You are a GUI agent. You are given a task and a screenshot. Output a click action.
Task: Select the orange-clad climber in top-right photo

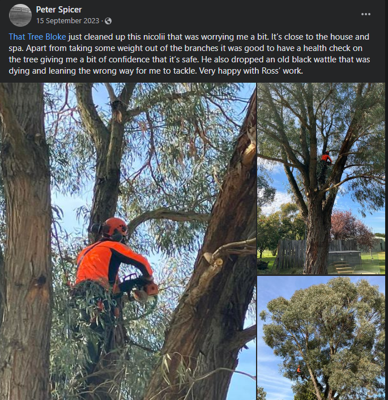[326, 158]
